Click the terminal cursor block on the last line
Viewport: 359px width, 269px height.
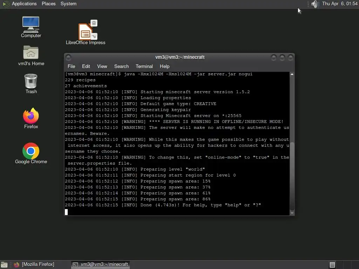[66, 212]
